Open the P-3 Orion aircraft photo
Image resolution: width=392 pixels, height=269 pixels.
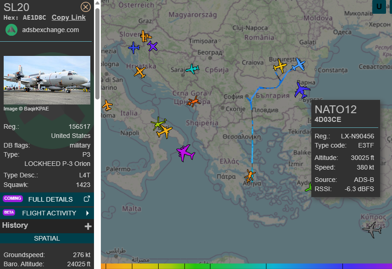tap(47, 80)
